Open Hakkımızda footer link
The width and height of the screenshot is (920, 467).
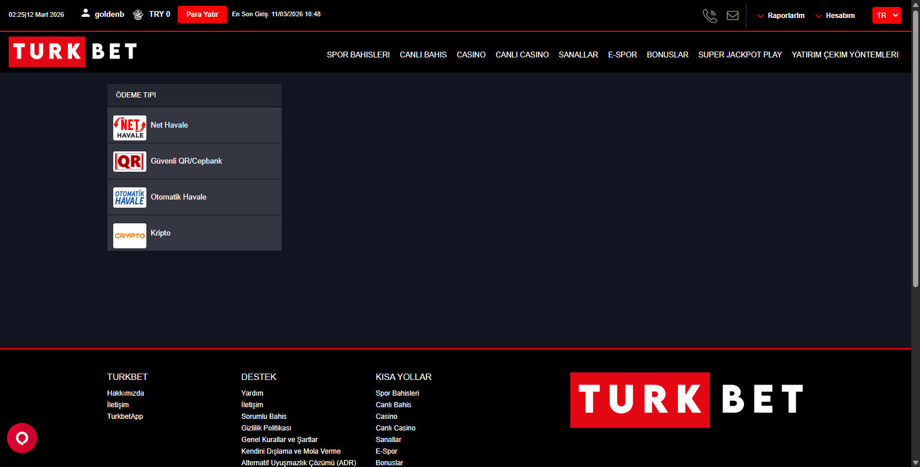125,393
